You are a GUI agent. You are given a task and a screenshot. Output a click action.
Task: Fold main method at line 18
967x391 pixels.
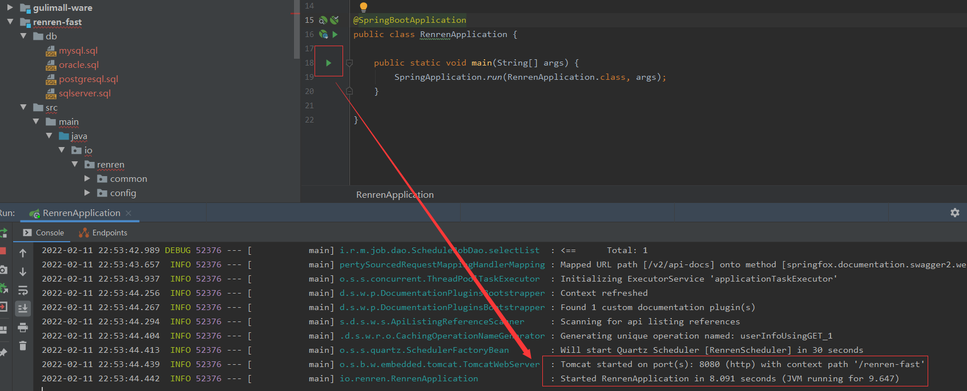pyautogui.click(x=349, y=63)
